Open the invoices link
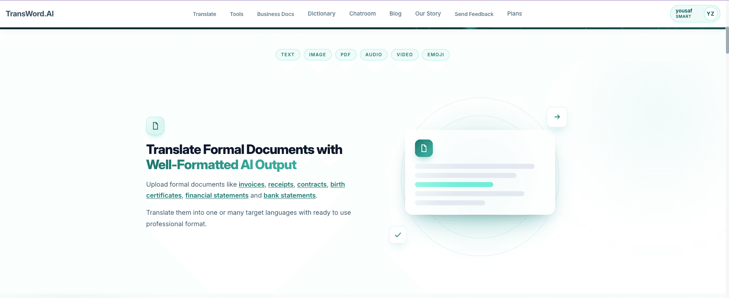Viewport: 729px width, 298px height. click(x=251, y=184)
